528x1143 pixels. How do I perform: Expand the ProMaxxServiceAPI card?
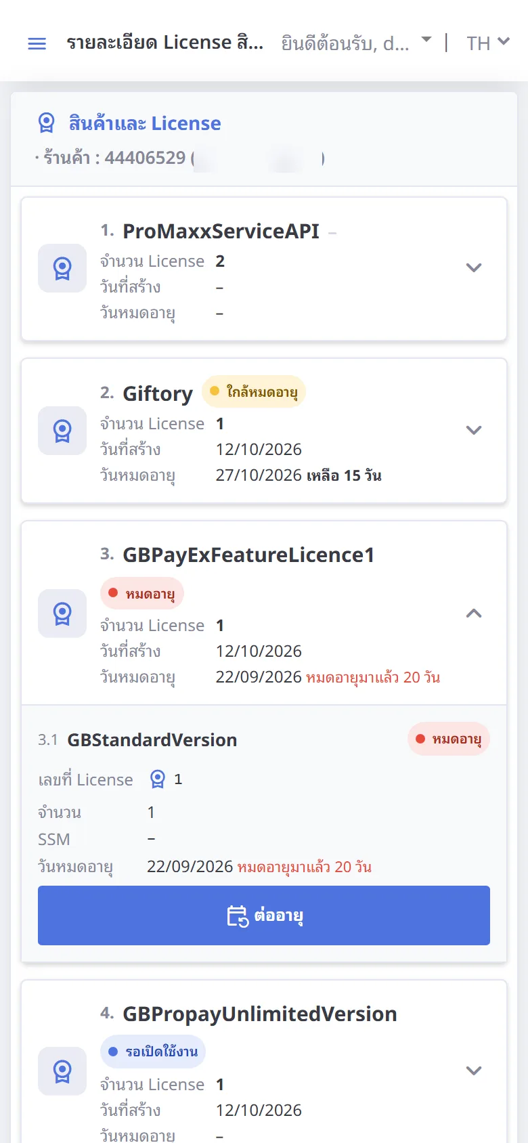[474, 267]
